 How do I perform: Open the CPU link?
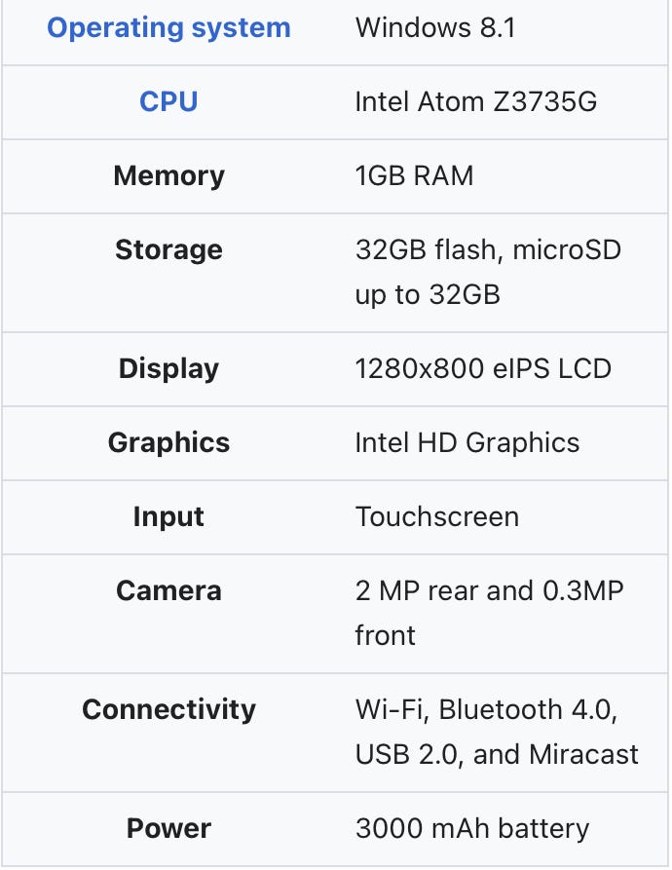tap(168, 101)
